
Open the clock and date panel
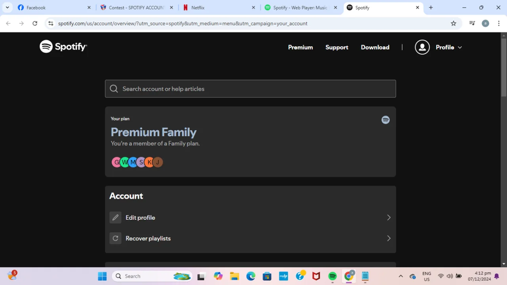[480, 276]
